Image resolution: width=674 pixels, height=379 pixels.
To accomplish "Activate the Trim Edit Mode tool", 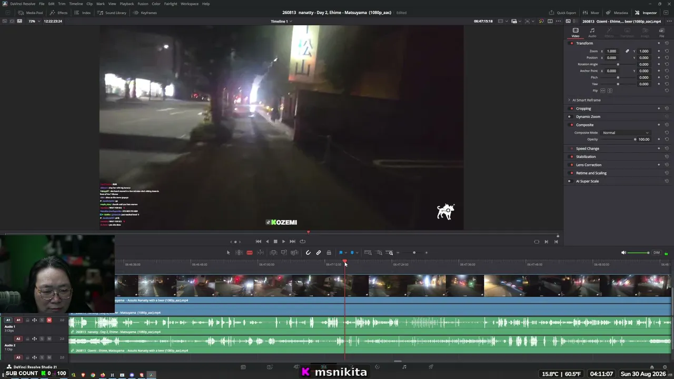I will pos(239,253).
